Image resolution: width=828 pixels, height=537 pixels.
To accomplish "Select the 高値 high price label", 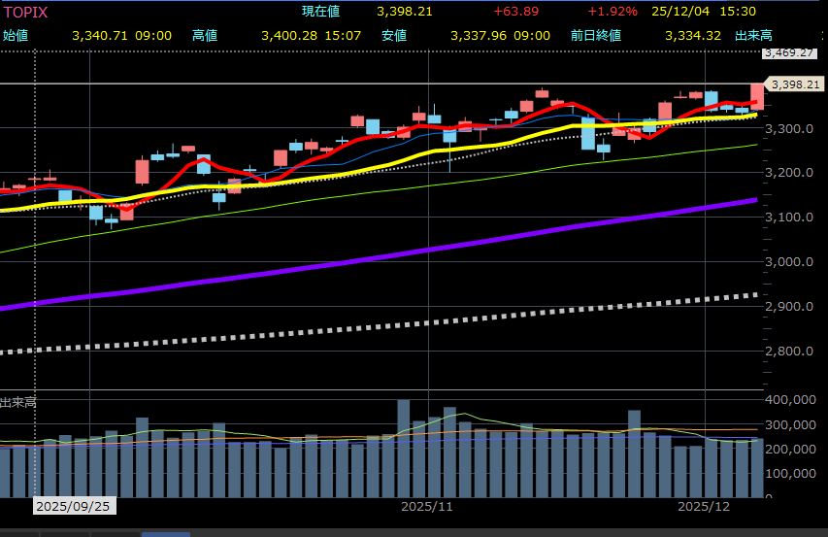I will click(x=205, y=35).
